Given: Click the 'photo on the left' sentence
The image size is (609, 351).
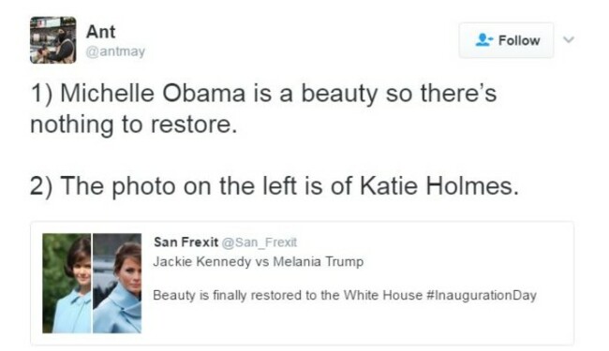Looking at the screenshot, I should click(275, 186).
